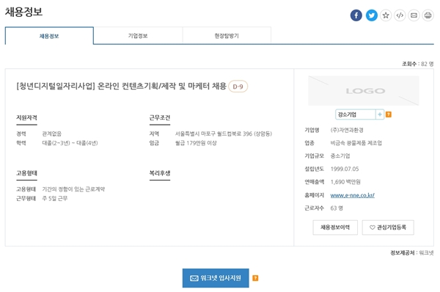This screenshot has height=292, width=440.
Task: Click the 고용형태 section heading
Action: click(26, 172)
